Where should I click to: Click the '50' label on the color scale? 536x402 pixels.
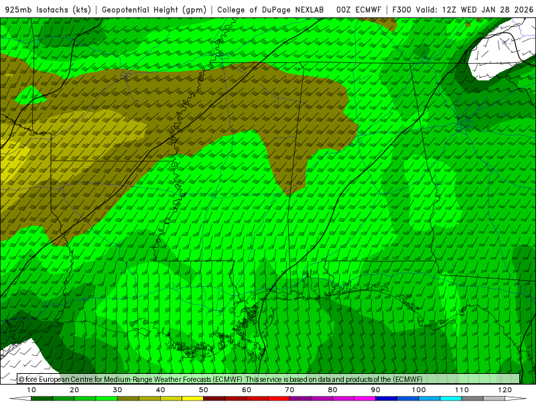pos(204,390)
